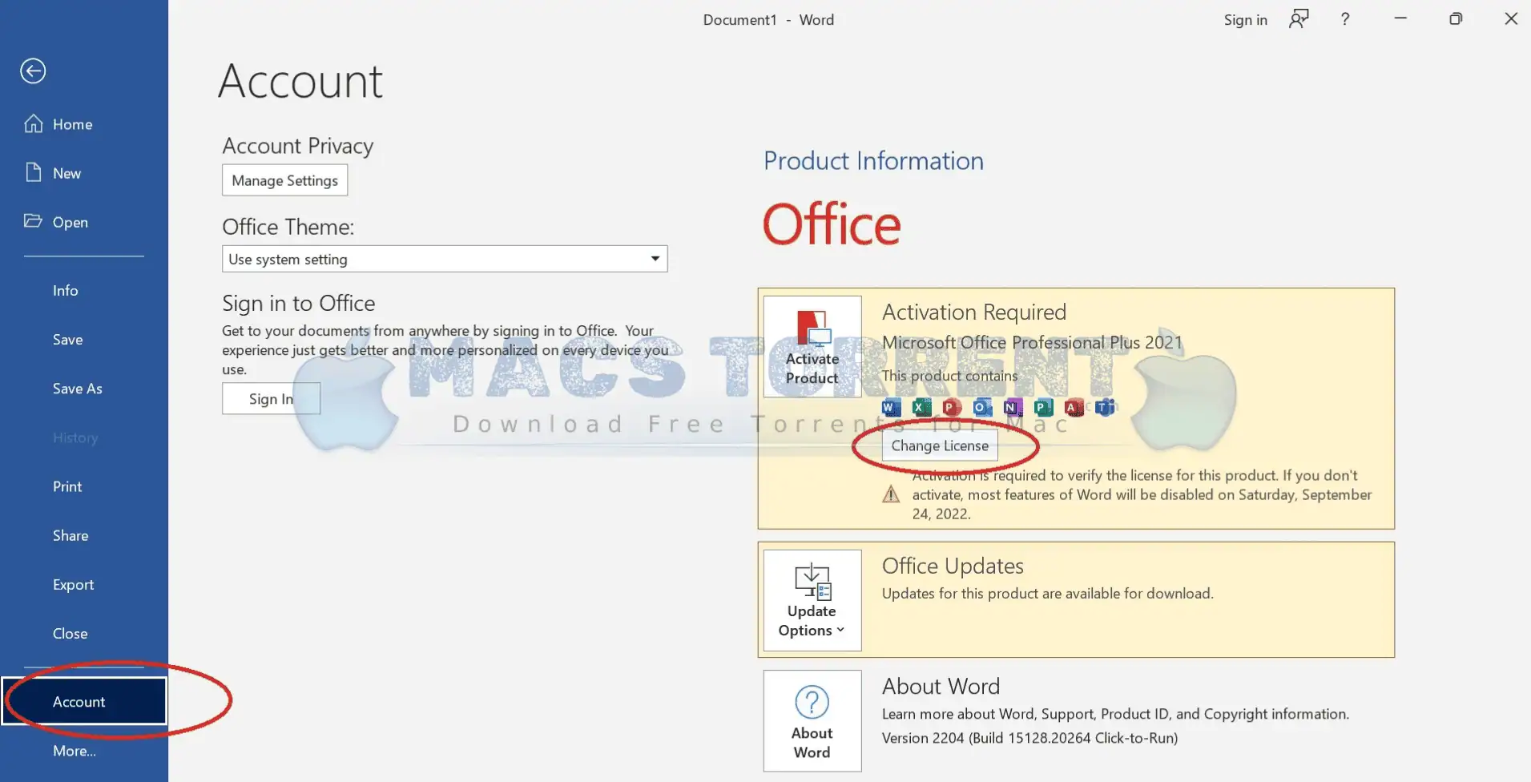Click the OneNote app icon in product list

click(x=1013, y=407)
